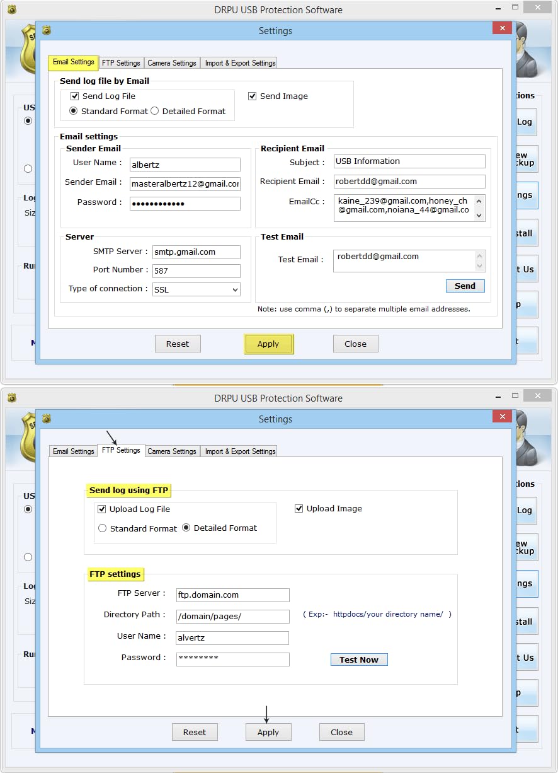Toggle the Upload Image checkbox
The height and width of the screenshot is (773, 558).
point(299,509)
